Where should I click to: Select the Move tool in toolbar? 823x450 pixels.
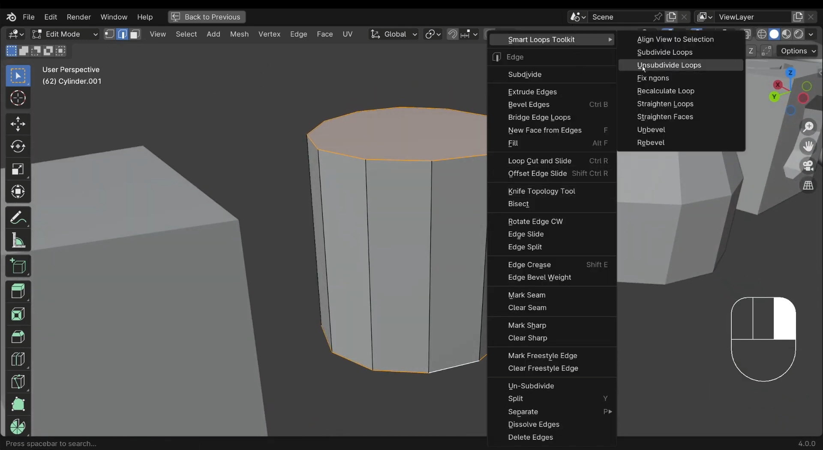click(x=18, y=124)
